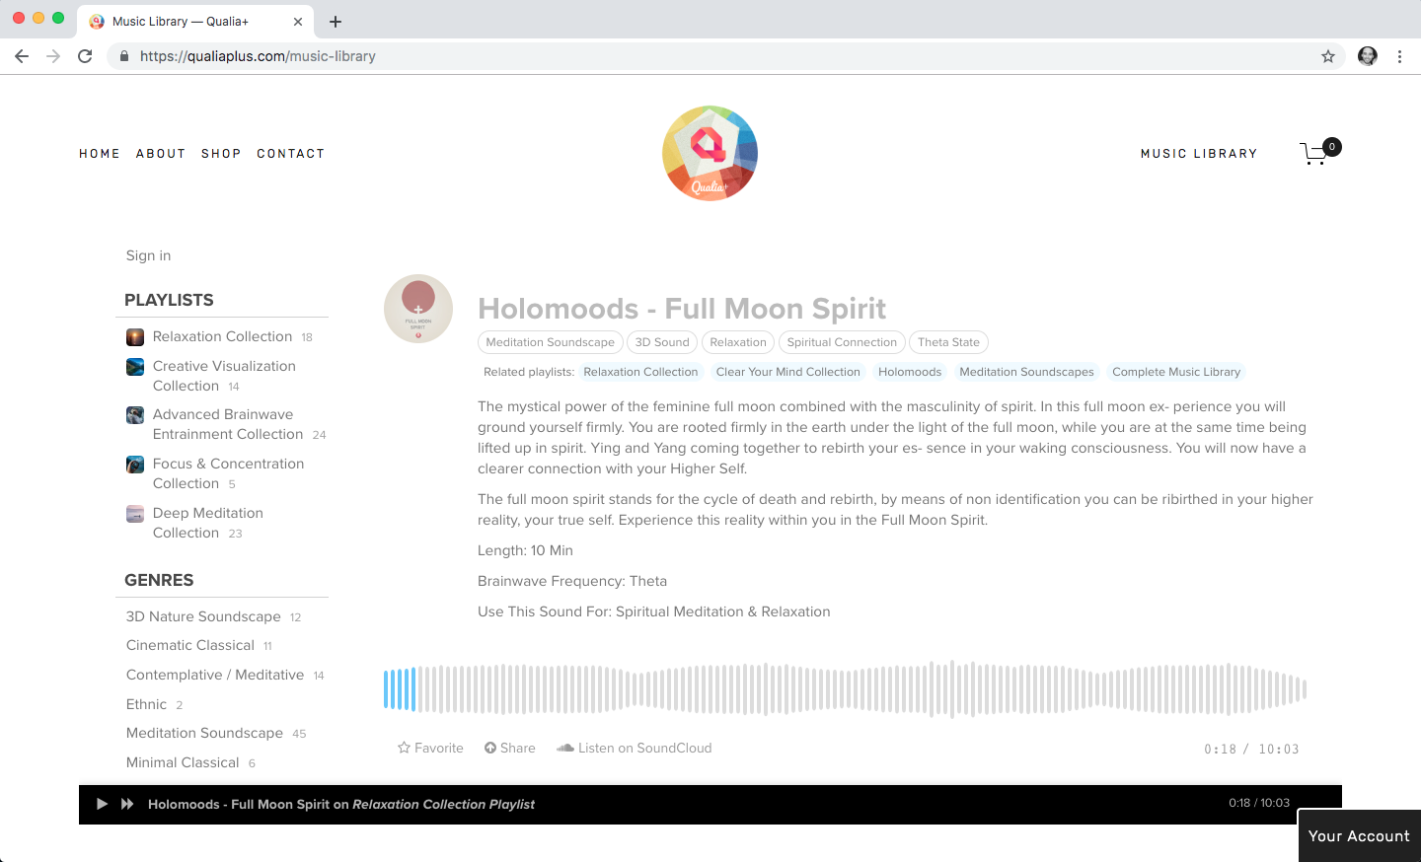The image size is (1421, 862).
Task: Open Deep Meditation Collection playlist
Action: tap(208, 523)
